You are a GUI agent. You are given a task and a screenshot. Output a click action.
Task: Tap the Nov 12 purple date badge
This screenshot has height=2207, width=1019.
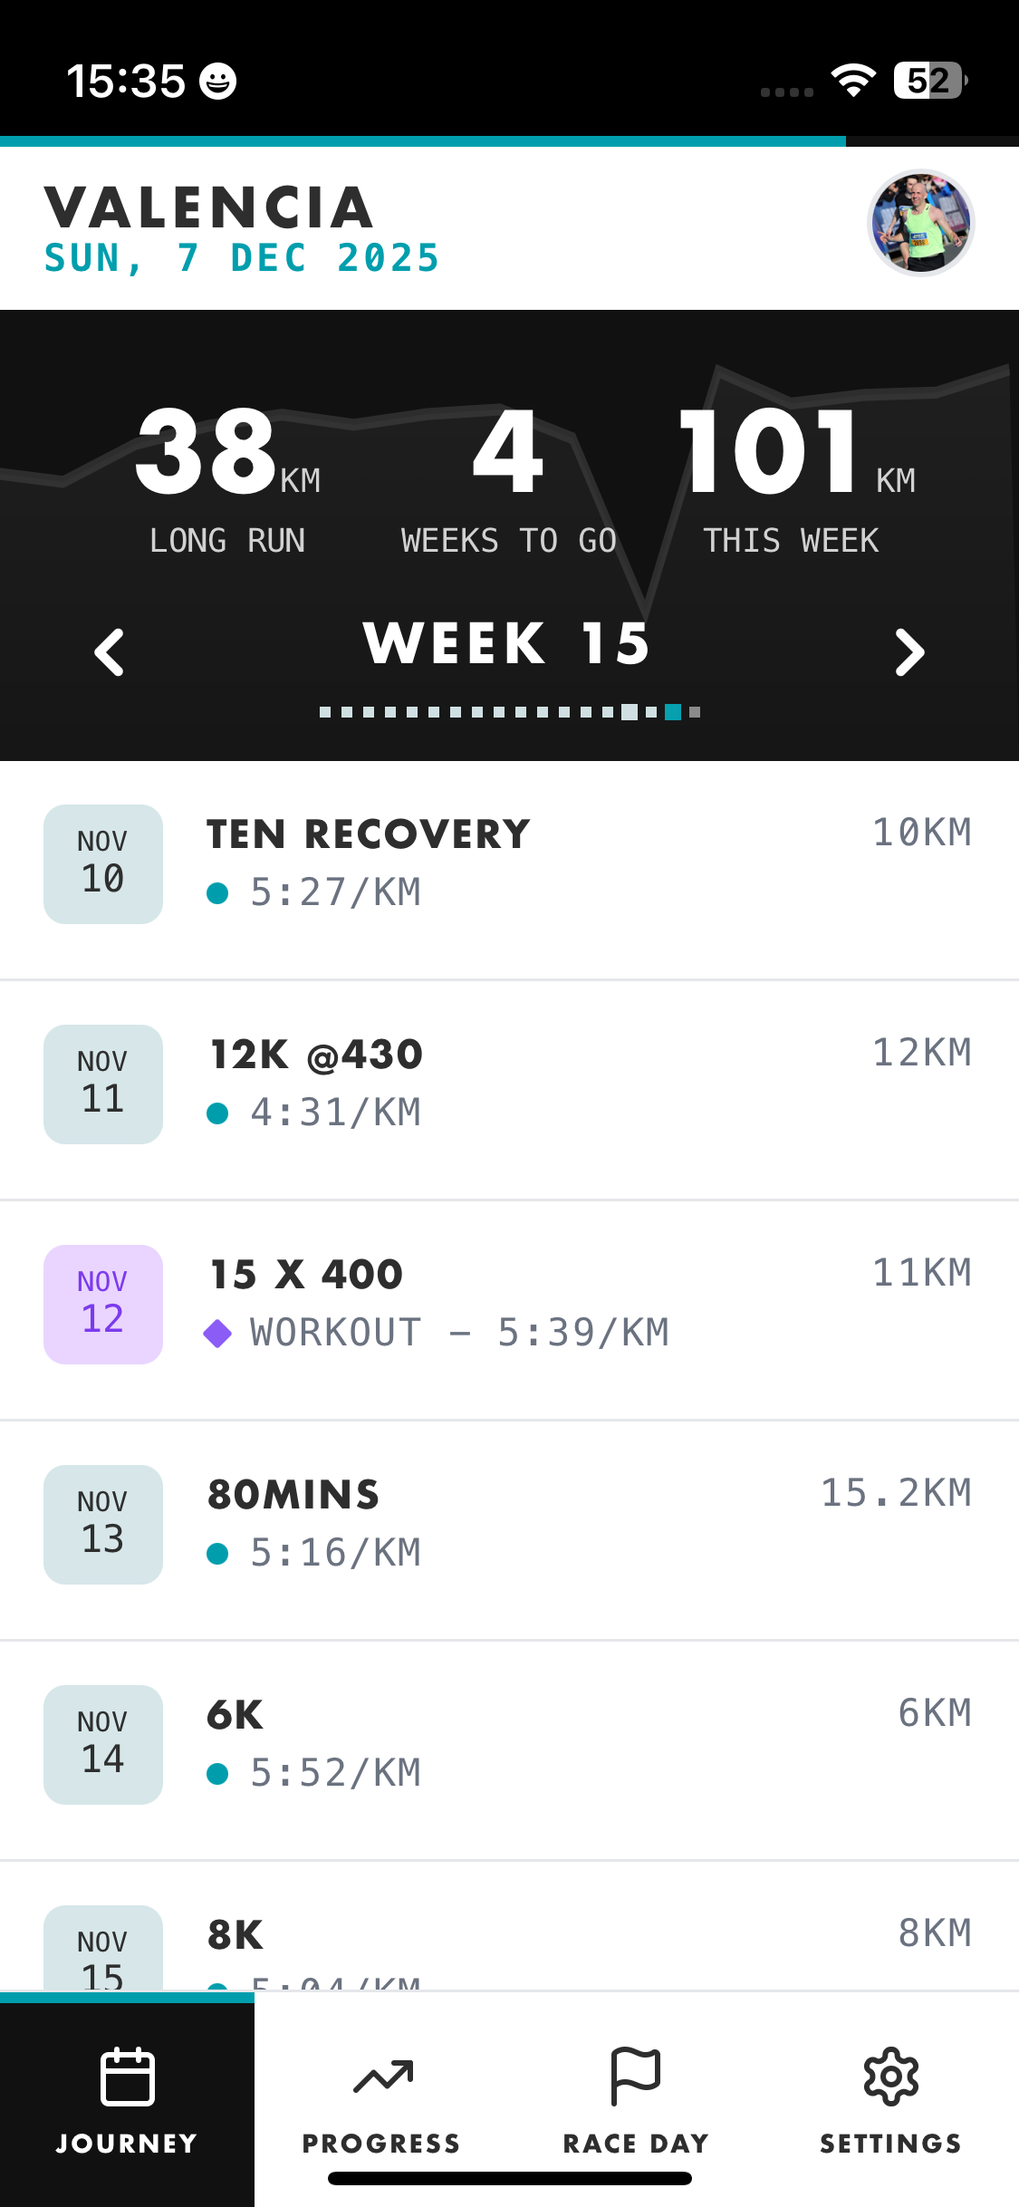click(x=103, y=1305)
